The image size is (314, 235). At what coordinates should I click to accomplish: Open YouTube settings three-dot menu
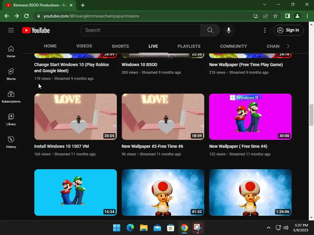pos(265,30)
